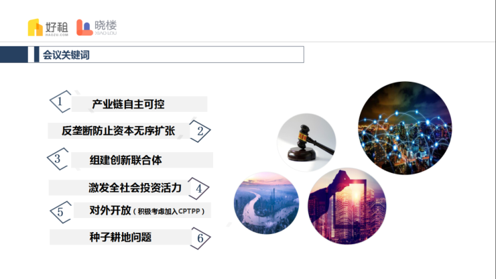Viewport: 496px width, 279px height.
Task: Select the number 2 diamond marker
Action: tap(200, 131)
